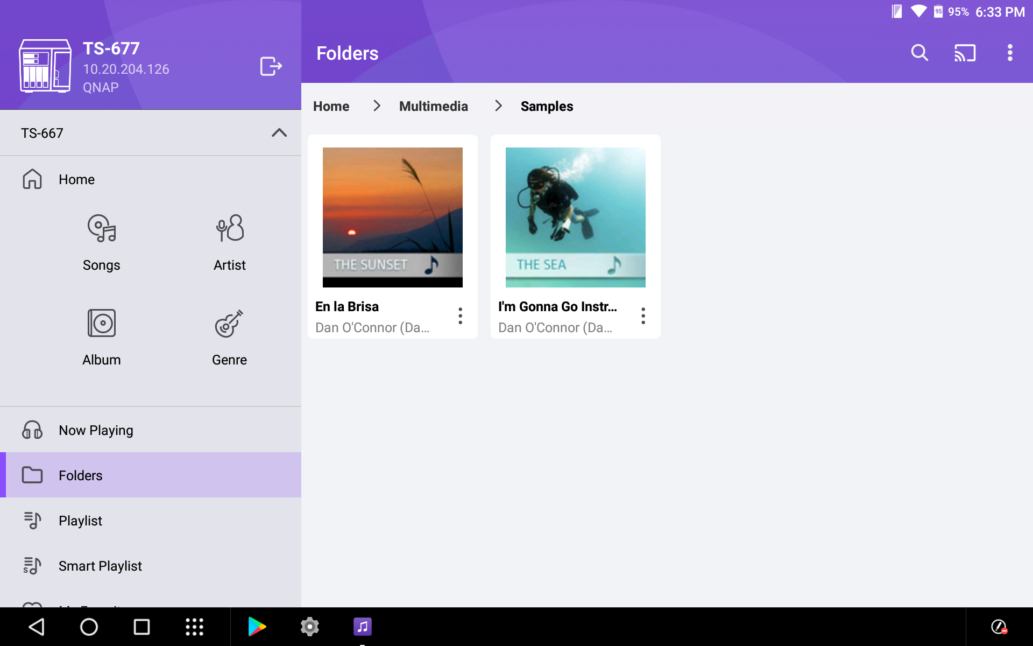Open search in Folders toolbar
The height and width of the screenshot is (646, 1033).
click(x=919, y=53)
